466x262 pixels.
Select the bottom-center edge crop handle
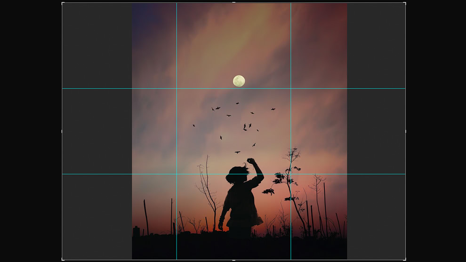pos(234,260)
